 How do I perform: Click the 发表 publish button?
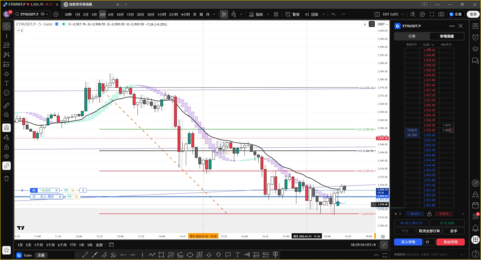(x=473, y=14)
